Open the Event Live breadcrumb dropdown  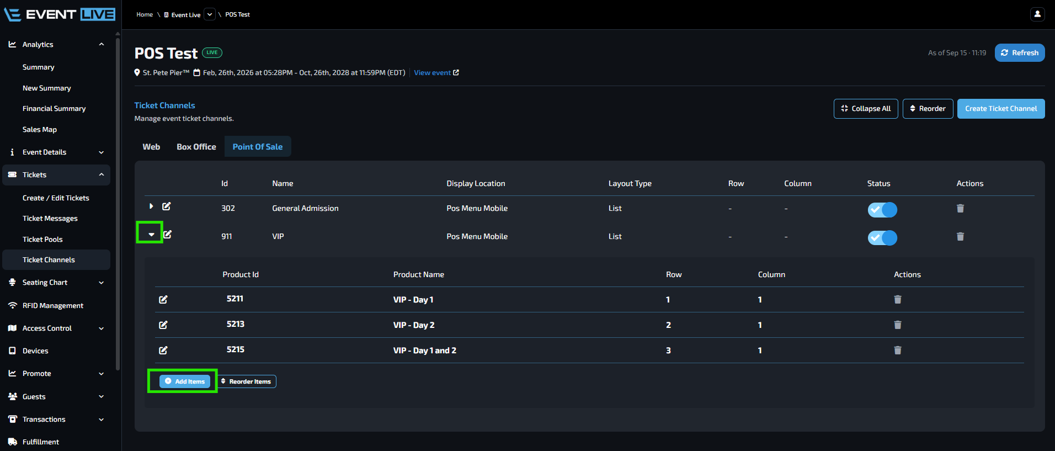tap(210, 14)
